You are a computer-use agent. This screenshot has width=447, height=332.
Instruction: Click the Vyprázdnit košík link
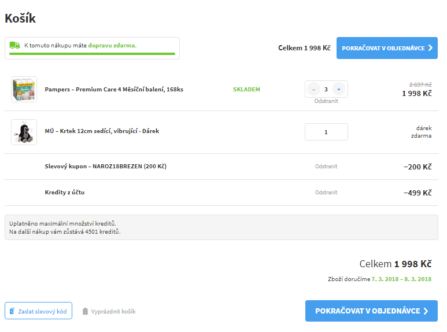pyautogui.click(x=113, y=311)
